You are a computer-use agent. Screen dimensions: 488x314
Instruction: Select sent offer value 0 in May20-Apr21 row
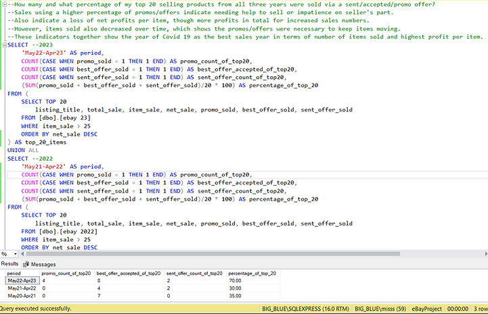pos(195,296)
